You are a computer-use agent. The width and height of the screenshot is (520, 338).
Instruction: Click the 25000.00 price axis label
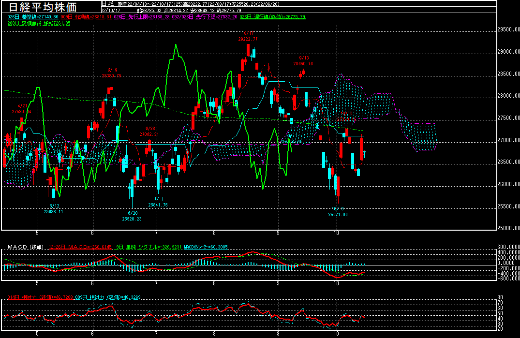508,228
